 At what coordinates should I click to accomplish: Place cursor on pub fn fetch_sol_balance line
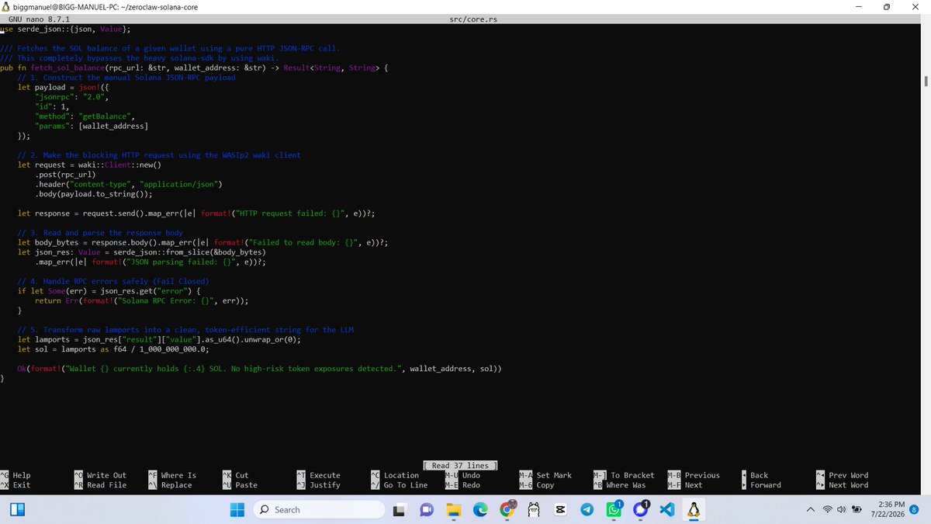(192, 68)
